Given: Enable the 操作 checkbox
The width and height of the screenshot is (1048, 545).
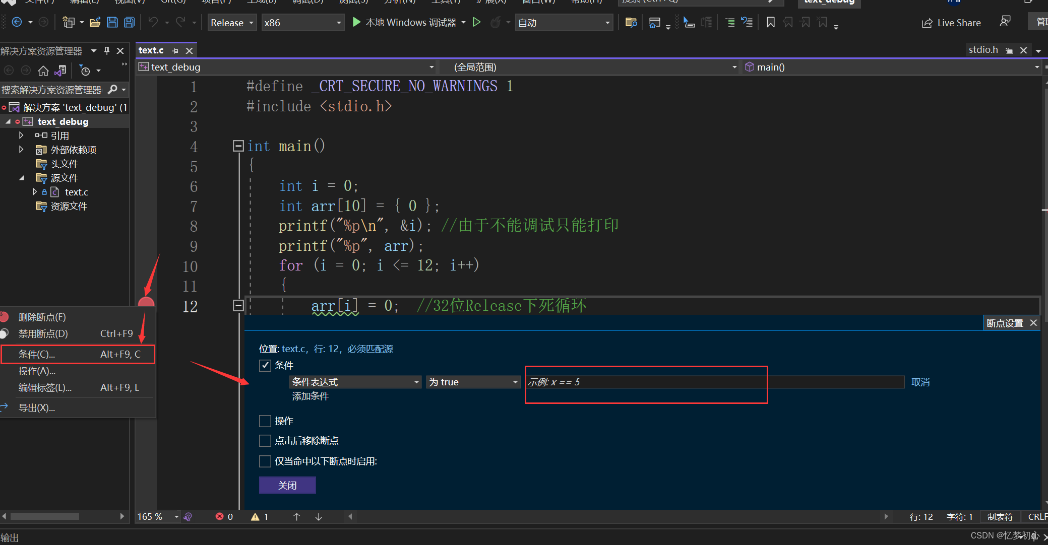Looking at the screenshot, I should [265, 421].
